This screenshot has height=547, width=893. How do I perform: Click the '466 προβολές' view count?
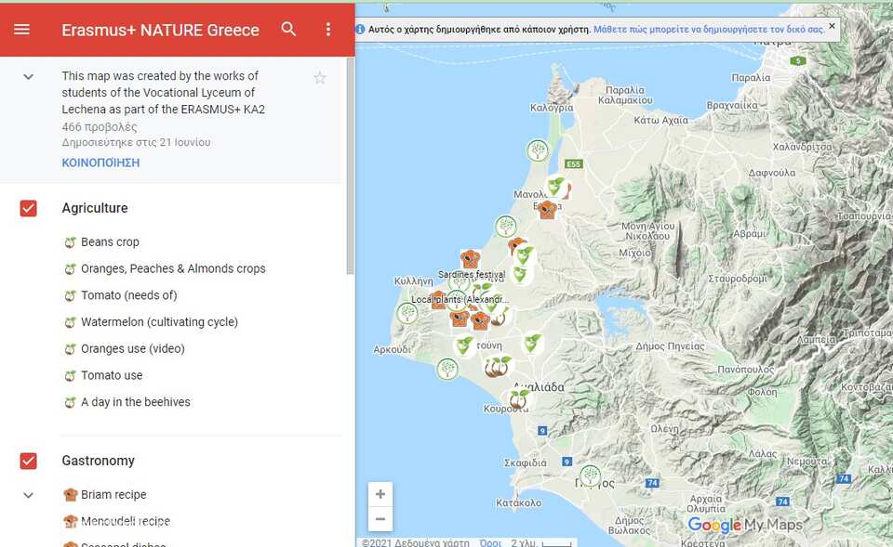click(x=100, y=127)
